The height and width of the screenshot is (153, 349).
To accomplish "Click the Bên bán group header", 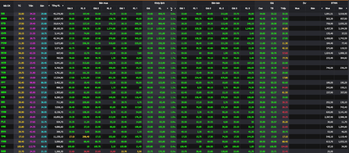I will tap(216, 3).
